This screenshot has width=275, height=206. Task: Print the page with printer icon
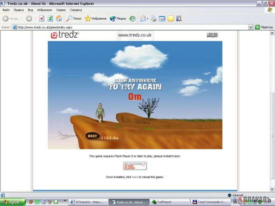[x=153, y=18]
